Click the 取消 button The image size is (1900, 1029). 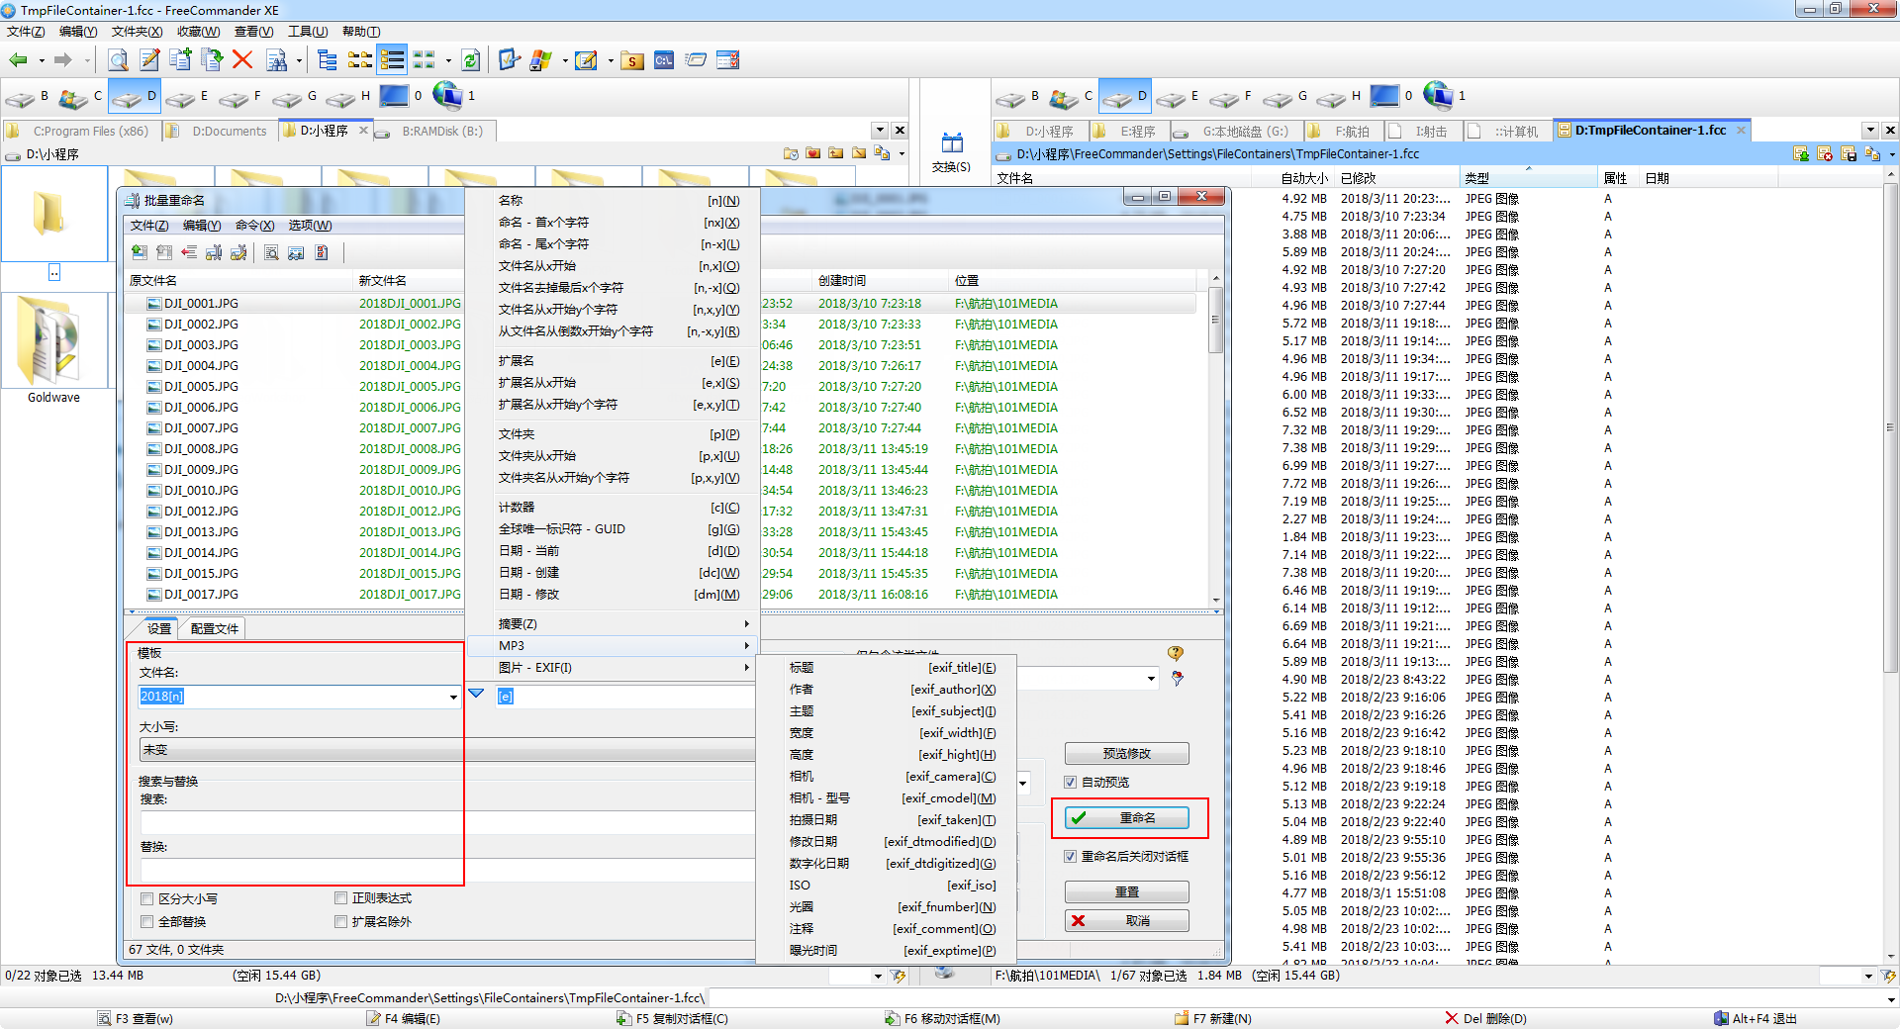click(1127, 921)
